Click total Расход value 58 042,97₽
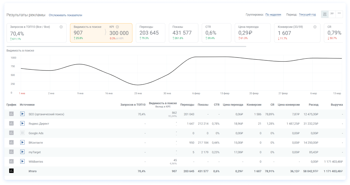The height and width of the screenshot is (185, 350). click(311, 171)
